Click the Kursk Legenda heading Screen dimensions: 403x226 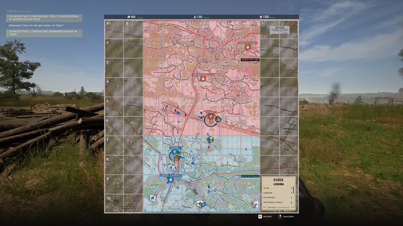pyautogui.click(x=278, y=182)
